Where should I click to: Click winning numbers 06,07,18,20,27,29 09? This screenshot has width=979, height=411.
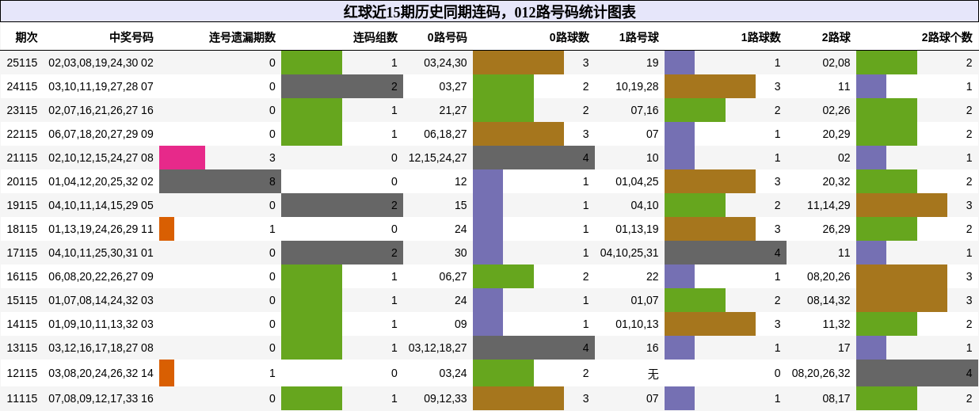(101, 134)
